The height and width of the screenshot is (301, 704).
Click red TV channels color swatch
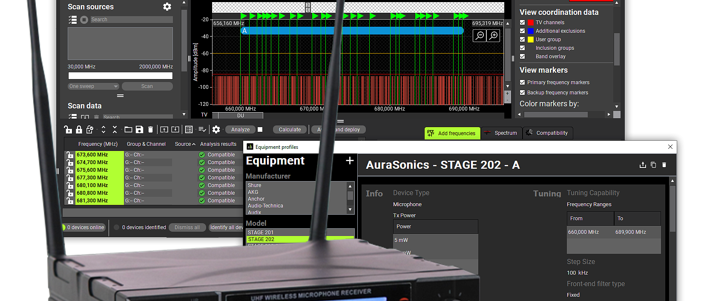[531, 23]
